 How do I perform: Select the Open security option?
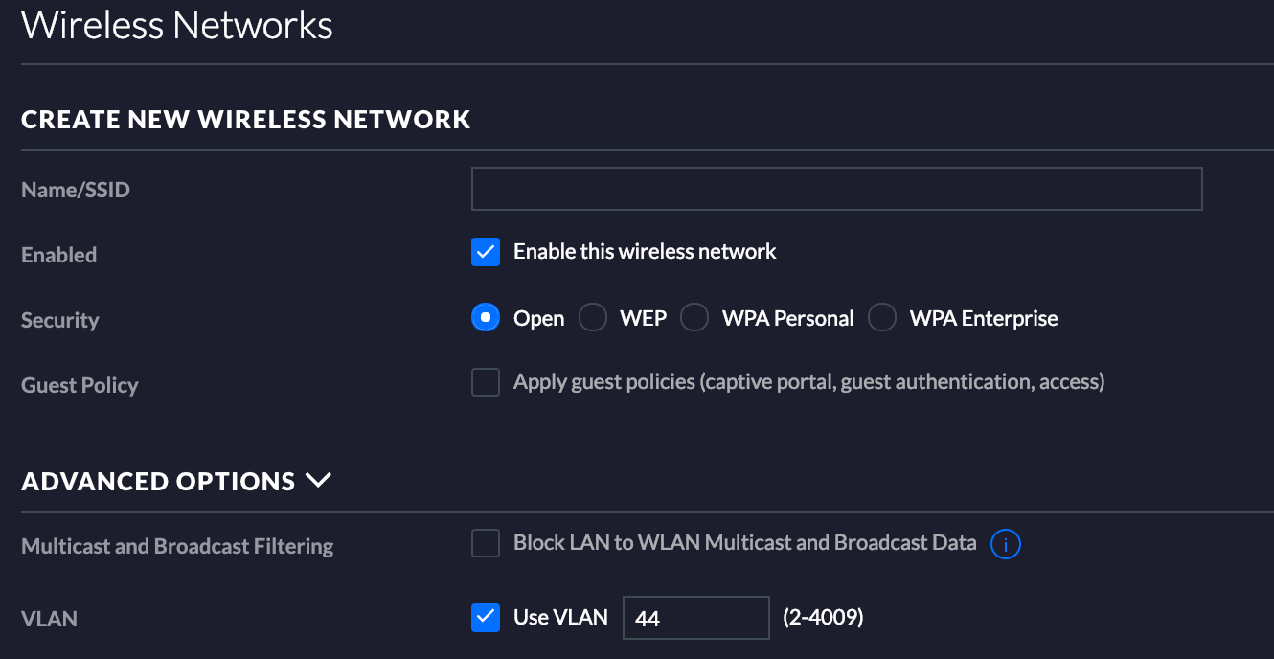pyautogui.click(x=485, y=317)
